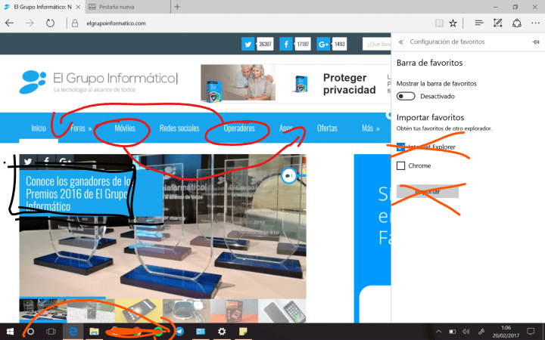Open Settings gear on taskbar
This screenshot has width=545, height=340.
221,332
